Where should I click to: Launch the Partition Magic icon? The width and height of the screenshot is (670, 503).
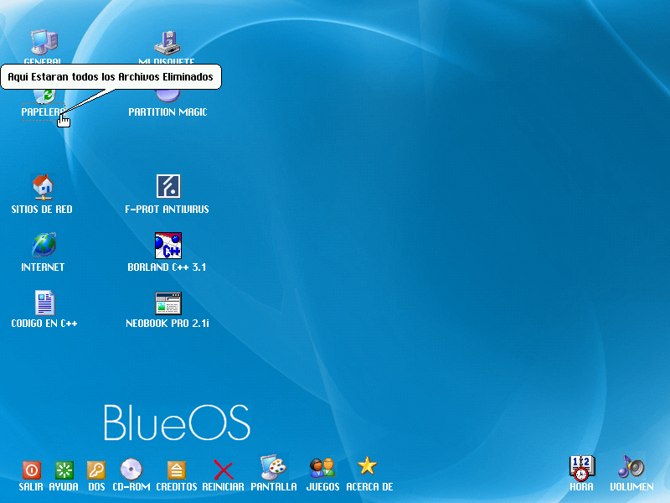point(168,96)
